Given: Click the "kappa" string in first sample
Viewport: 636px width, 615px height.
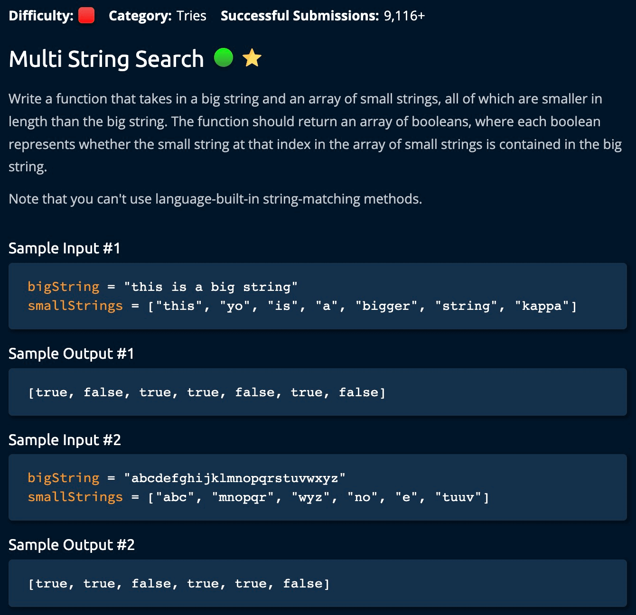Looking at the screenshot, I should pos(542,306).
